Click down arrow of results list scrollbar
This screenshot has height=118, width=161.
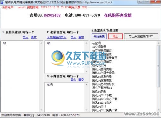(x=158, y=110)
